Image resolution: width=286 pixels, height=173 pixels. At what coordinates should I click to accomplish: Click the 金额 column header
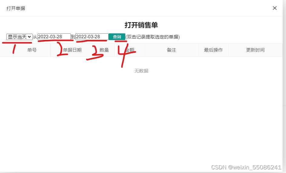coord(130,50)
